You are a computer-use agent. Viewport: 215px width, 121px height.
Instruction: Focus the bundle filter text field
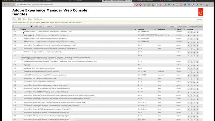coord(22,26)
